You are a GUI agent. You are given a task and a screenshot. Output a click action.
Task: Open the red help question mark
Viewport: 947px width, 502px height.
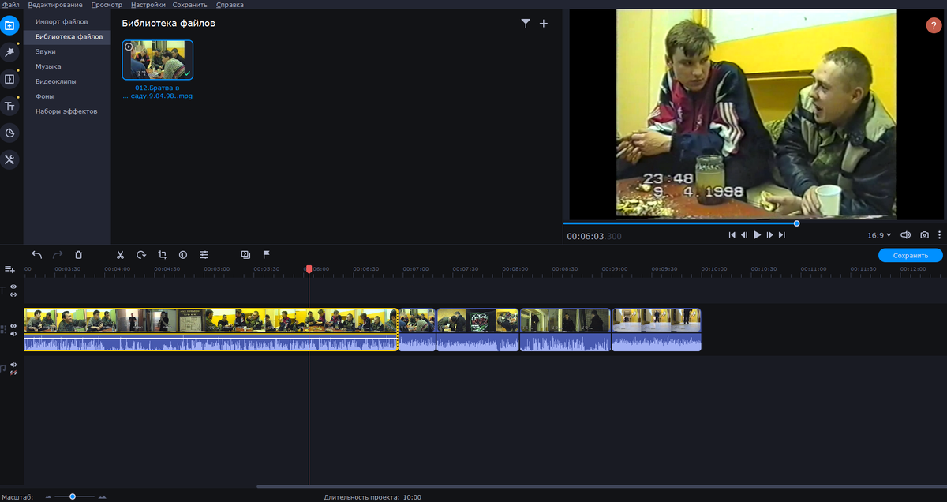pos(933,25)
